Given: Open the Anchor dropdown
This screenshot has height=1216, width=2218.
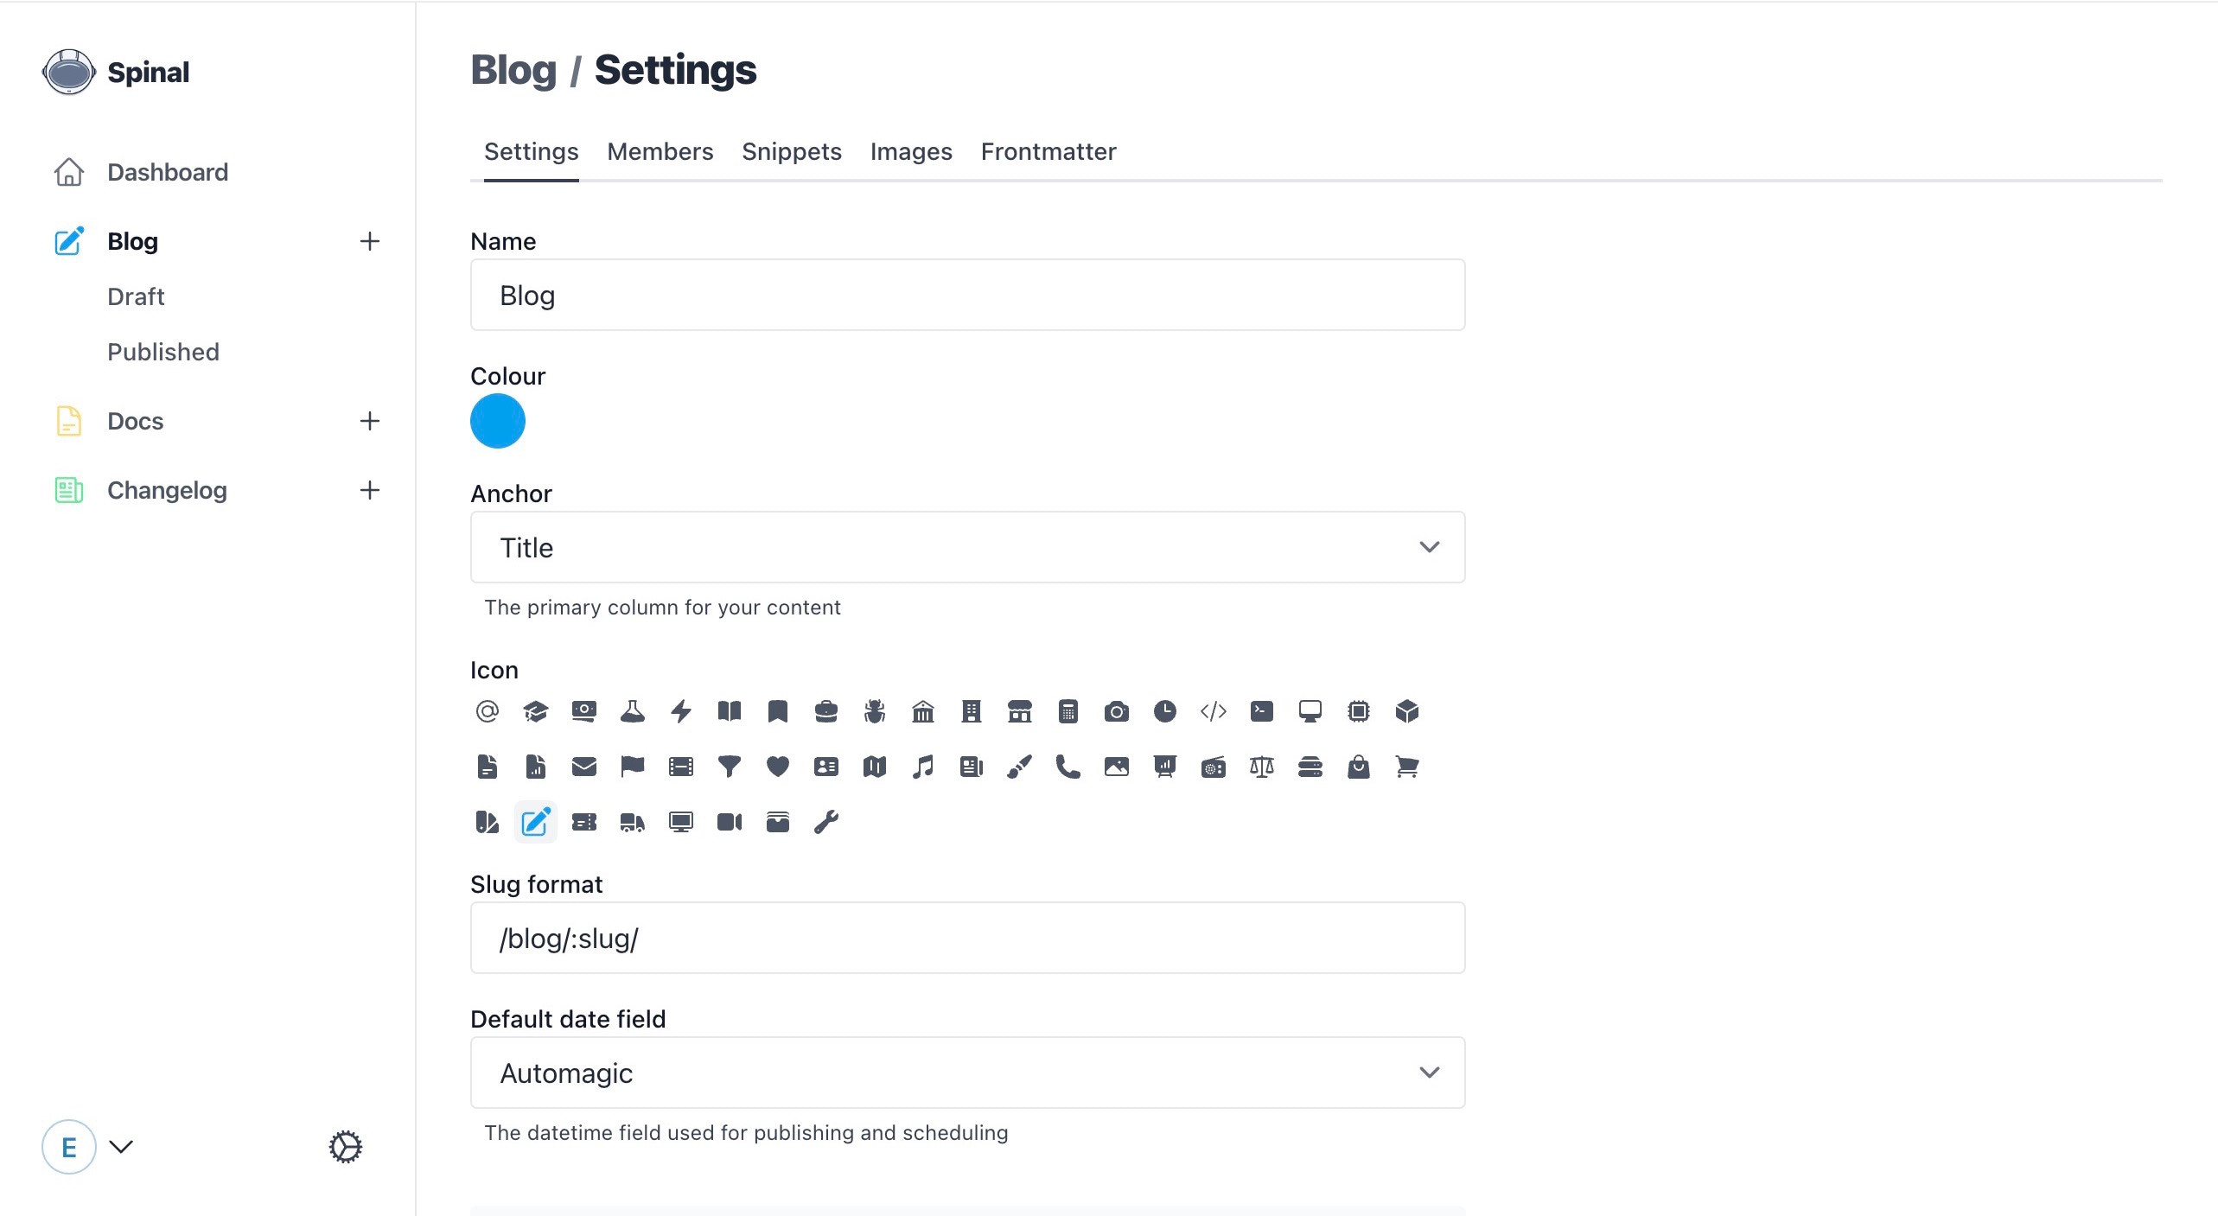Looking at the screenshot, I should click(x=967, y=547).
